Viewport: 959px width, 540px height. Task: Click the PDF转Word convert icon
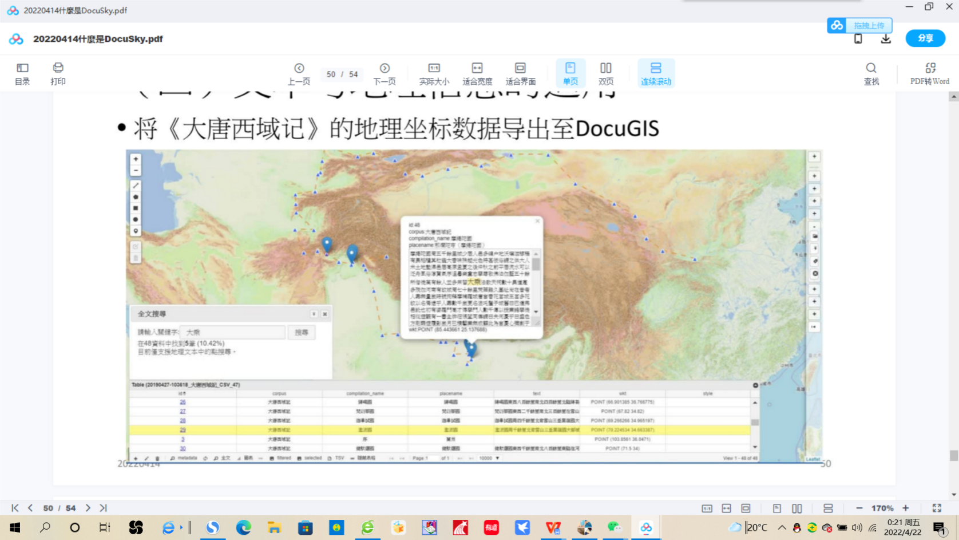929,74
